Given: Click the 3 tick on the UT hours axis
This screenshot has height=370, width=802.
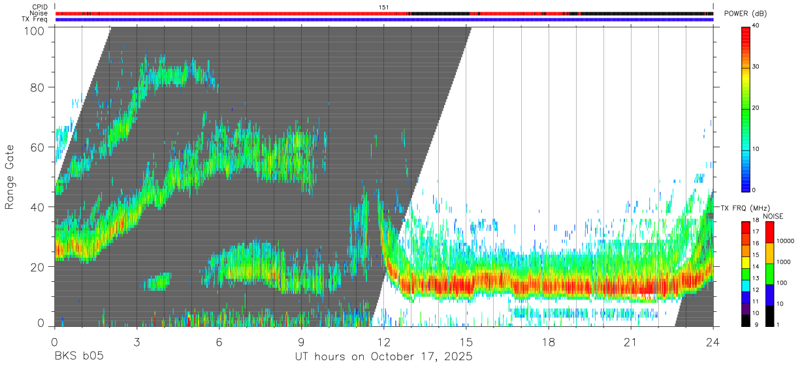Looking at the screenshot, I should 137,342.
